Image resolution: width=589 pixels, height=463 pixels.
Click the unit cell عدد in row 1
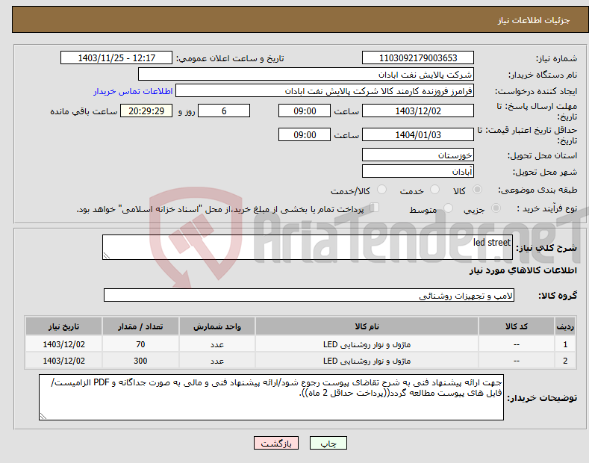click(x=217, y=344)
